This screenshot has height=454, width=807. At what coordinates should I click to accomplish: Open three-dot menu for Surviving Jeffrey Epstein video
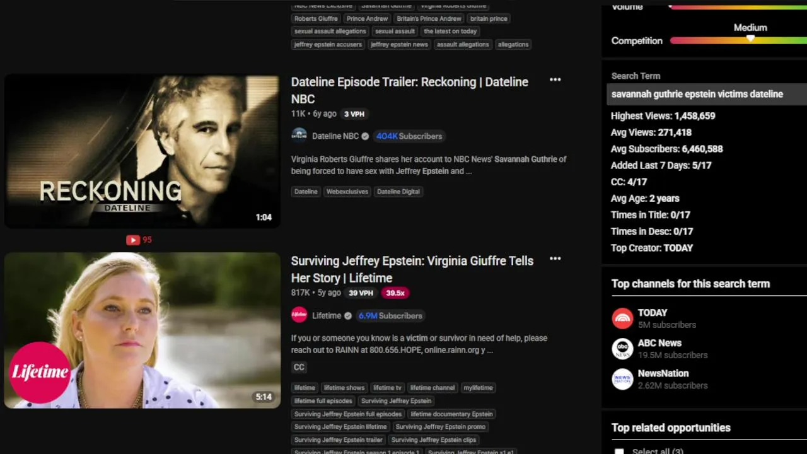555,259
